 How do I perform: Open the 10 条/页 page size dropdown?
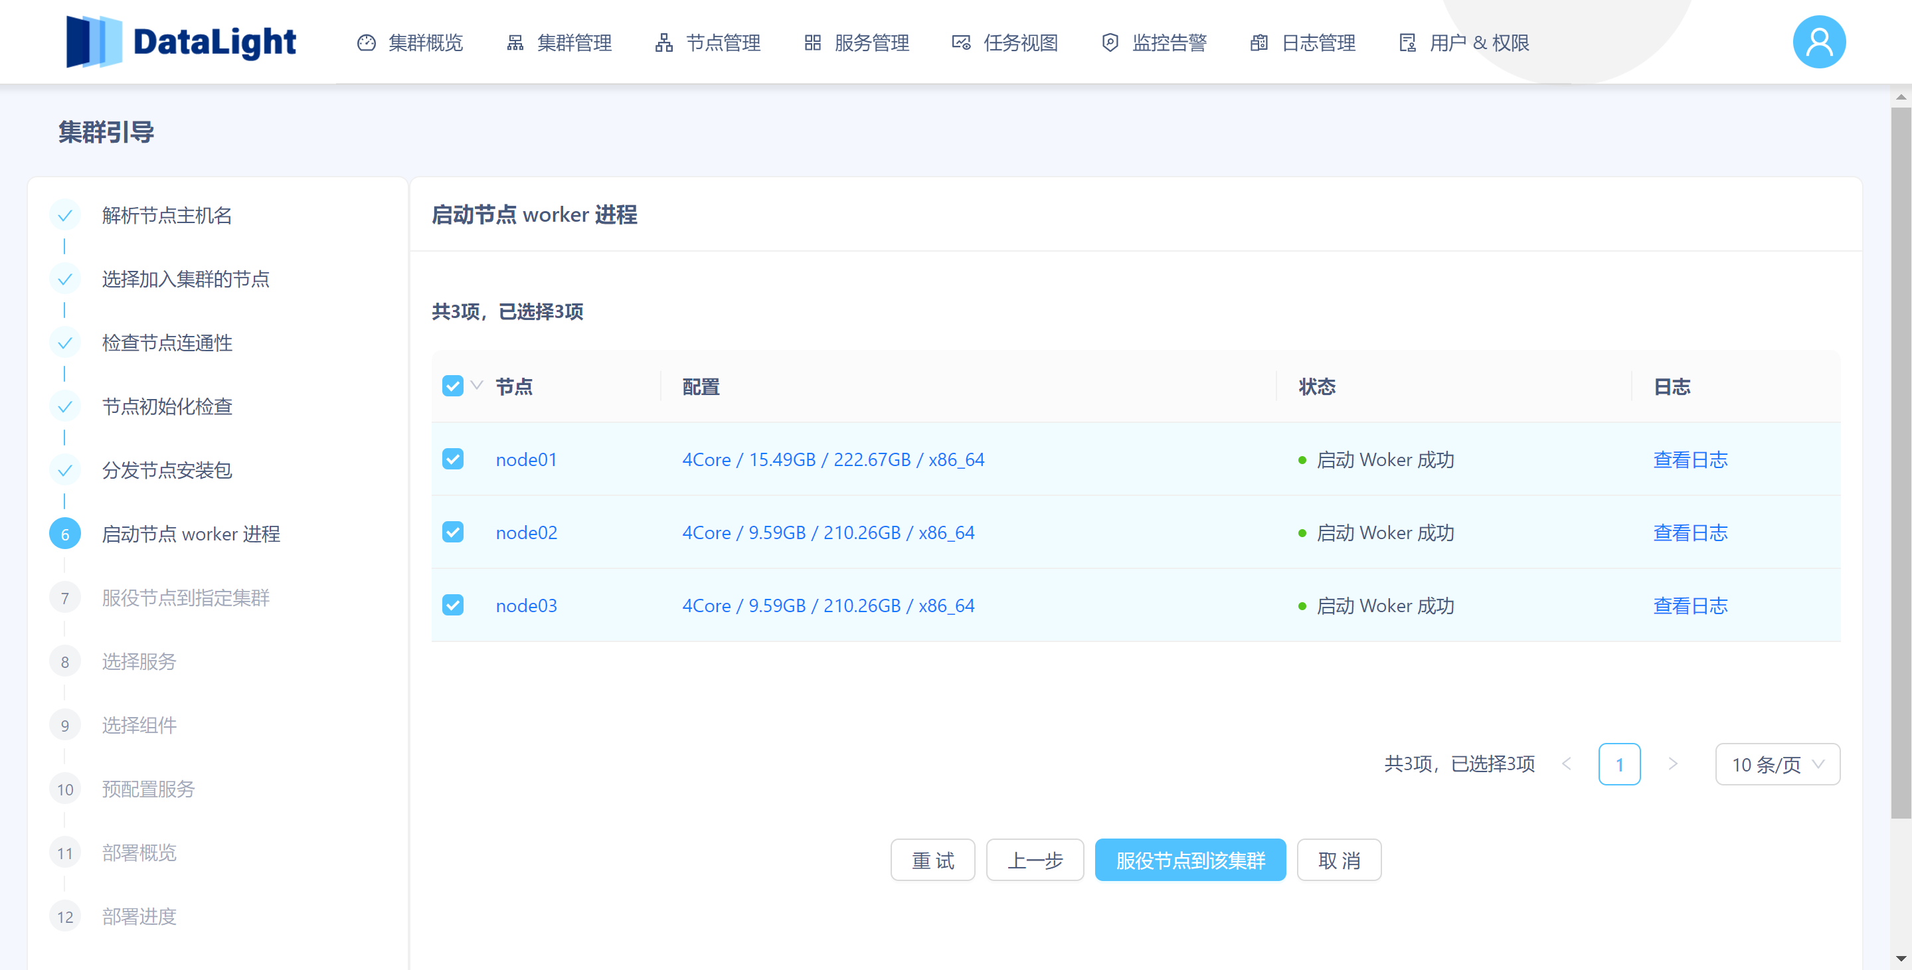(1778, 764)
